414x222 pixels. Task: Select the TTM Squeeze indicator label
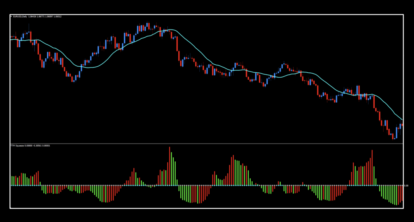(x=17, y=145)
